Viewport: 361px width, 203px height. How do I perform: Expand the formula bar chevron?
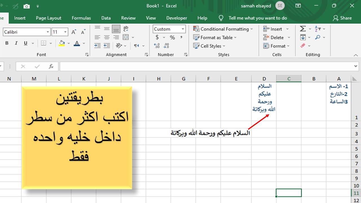(356, 67)
